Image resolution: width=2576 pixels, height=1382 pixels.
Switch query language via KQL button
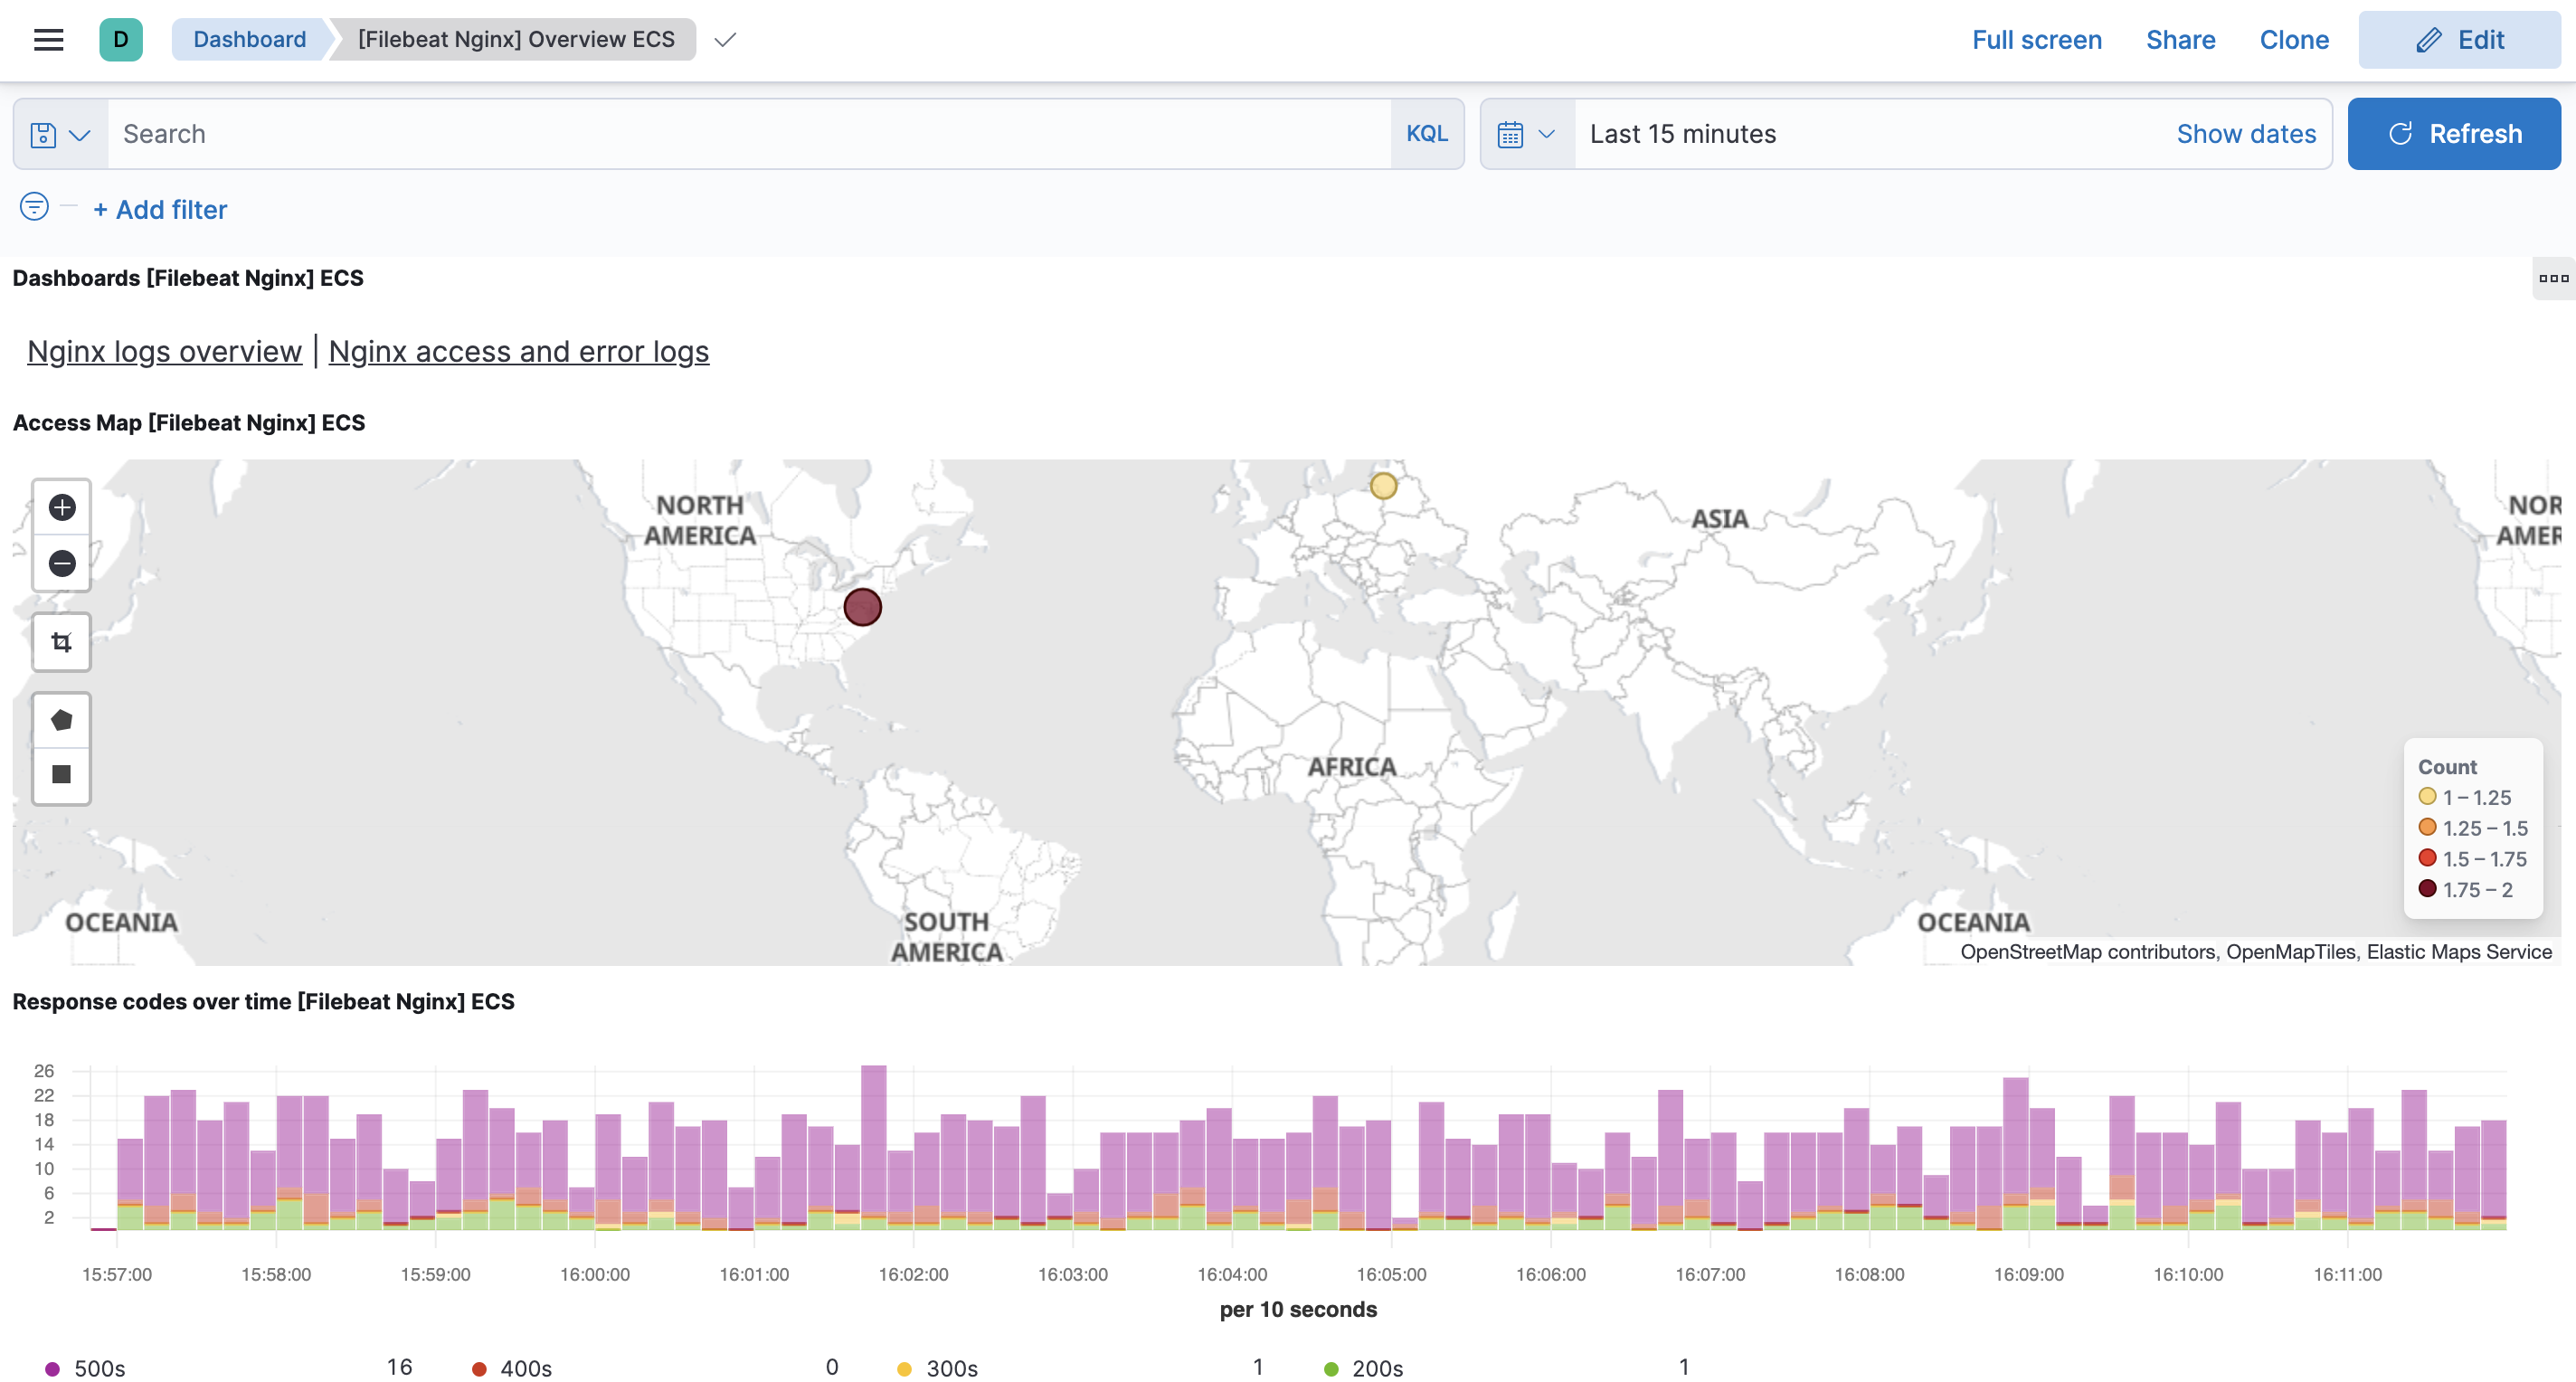click(x=1426, y=135)
